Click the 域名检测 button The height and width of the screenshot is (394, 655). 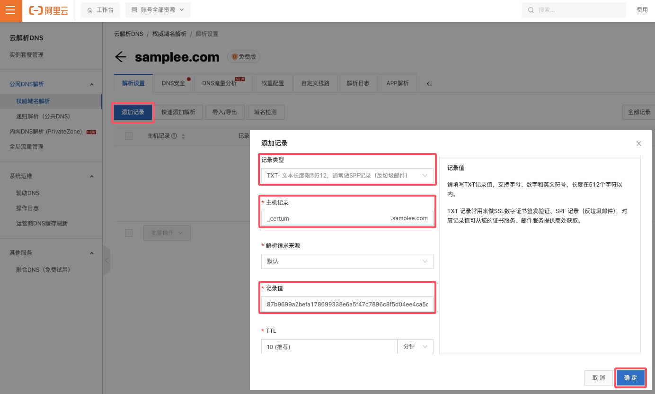pyautogui.click(x=266, y=112)
